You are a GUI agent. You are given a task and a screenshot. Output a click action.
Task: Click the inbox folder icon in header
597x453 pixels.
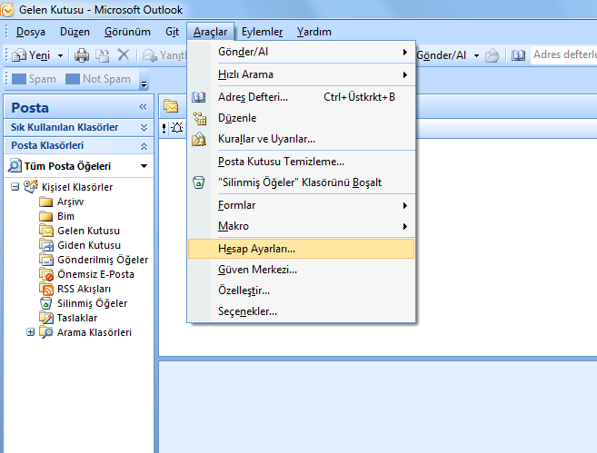tap(171, 106)
